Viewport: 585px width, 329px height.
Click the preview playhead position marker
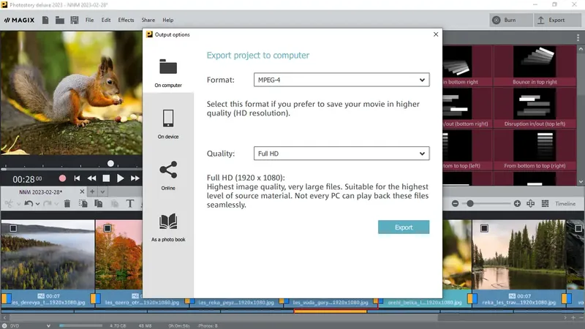[110, 163]
